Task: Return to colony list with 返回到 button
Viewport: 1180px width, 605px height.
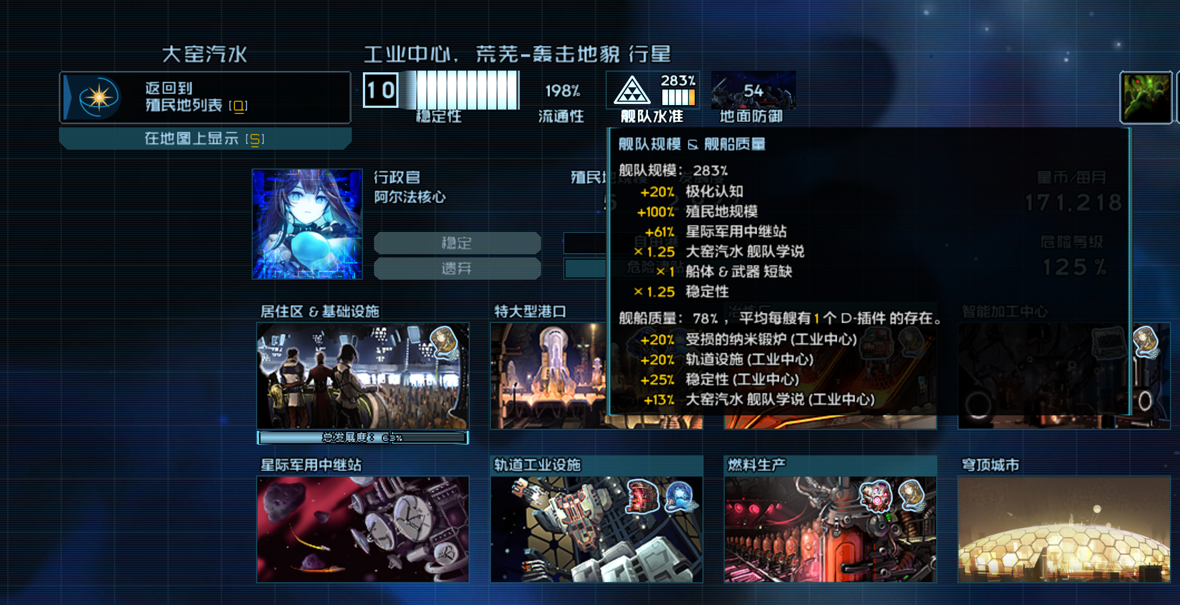Action: coord(205,97)
